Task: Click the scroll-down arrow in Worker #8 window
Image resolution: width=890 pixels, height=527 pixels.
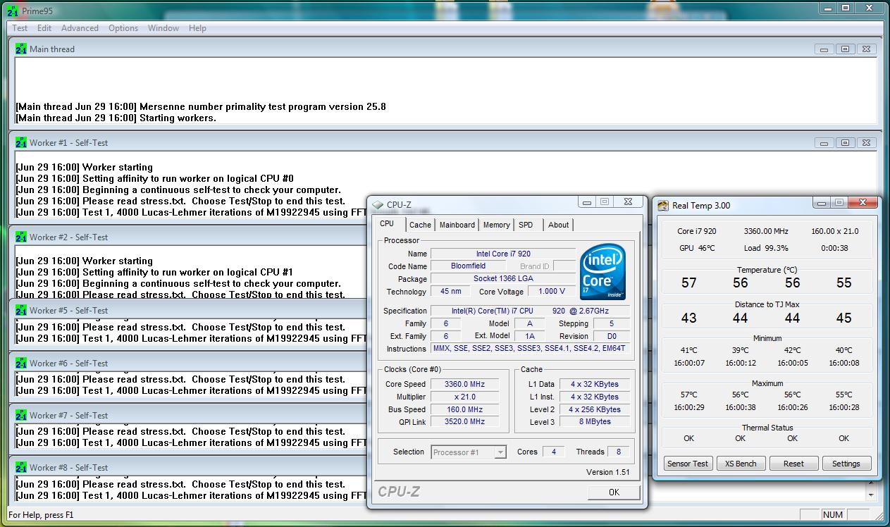Action: click(872, 495)
